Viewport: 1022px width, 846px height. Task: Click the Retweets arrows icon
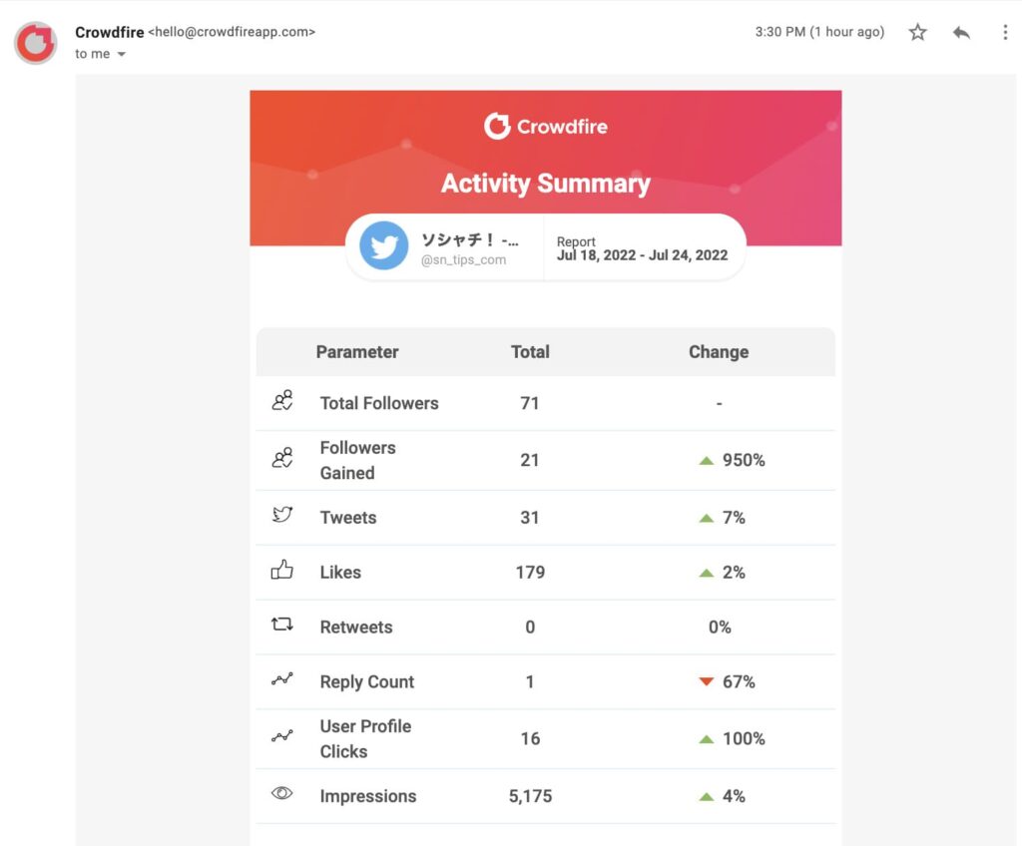coord(282,623)
